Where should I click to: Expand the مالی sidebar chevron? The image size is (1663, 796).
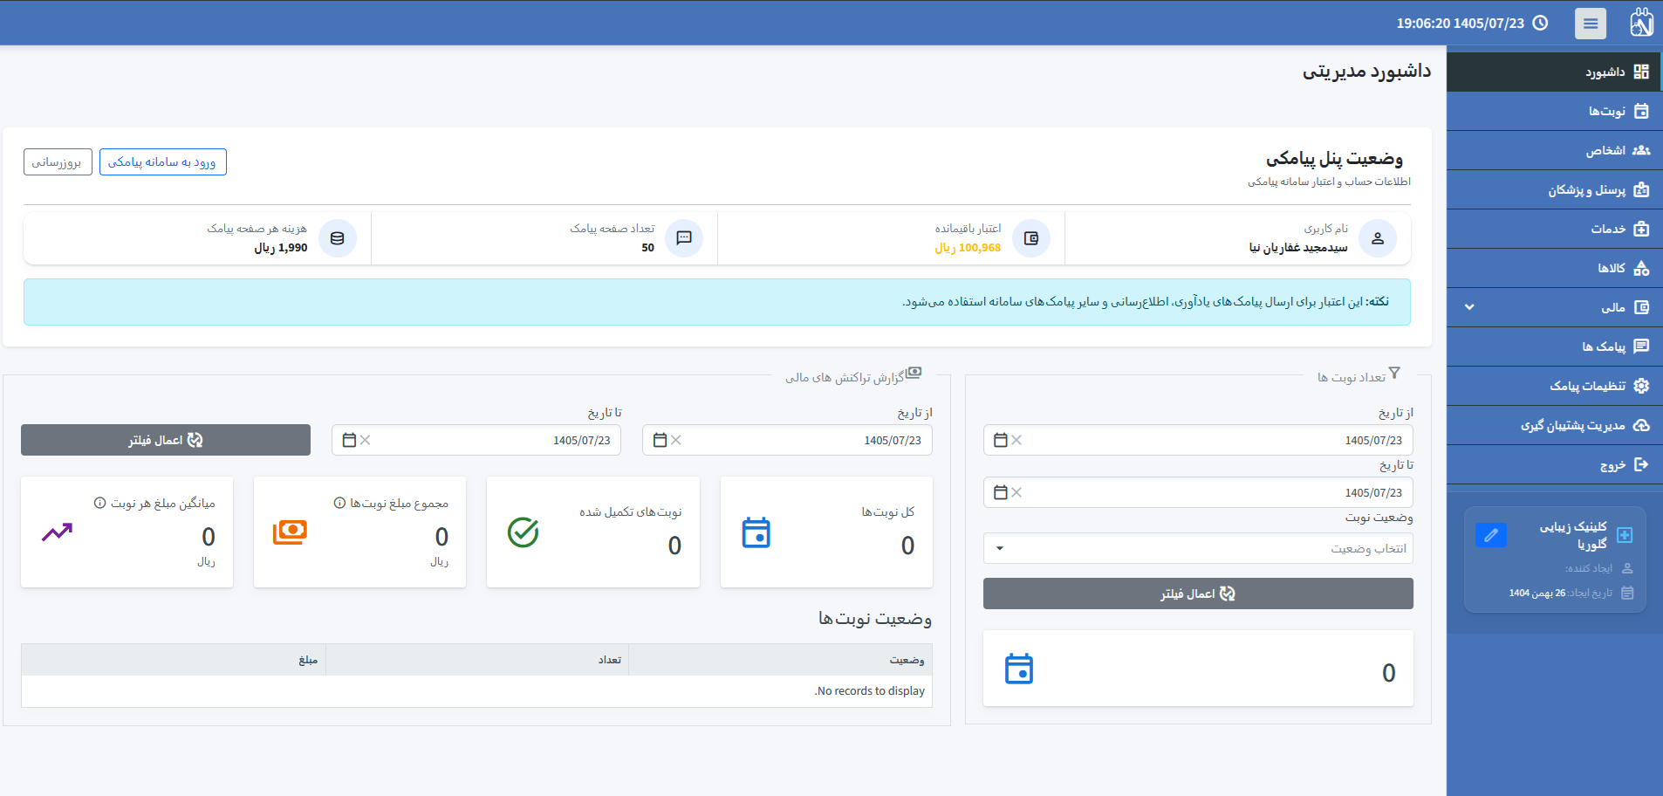point(1469,307)
